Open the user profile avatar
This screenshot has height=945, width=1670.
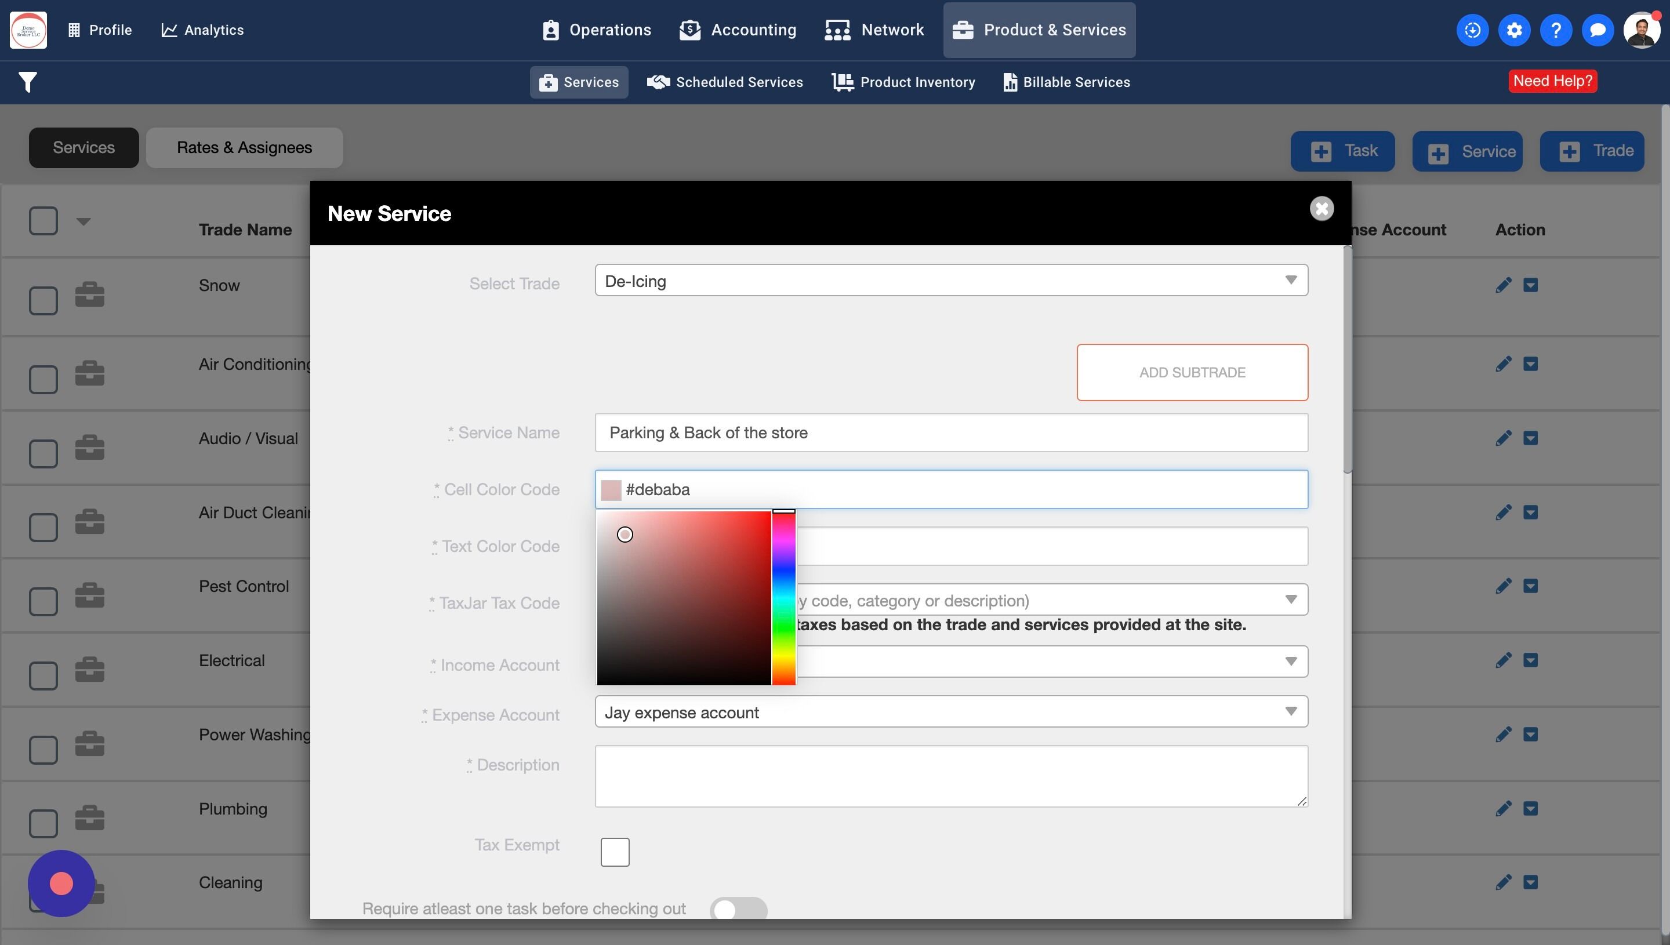coord(1641,30)
